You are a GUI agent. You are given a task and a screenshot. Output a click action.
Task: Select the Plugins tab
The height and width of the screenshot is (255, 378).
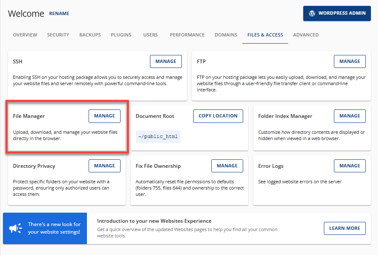click(121, 35)
